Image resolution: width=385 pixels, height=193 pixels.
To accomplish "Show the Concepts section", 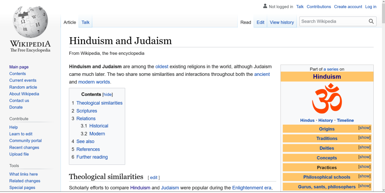I will pos(364,157).
